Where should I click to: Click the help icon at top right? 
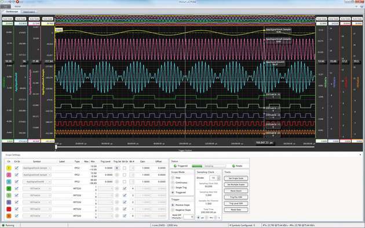362,6
